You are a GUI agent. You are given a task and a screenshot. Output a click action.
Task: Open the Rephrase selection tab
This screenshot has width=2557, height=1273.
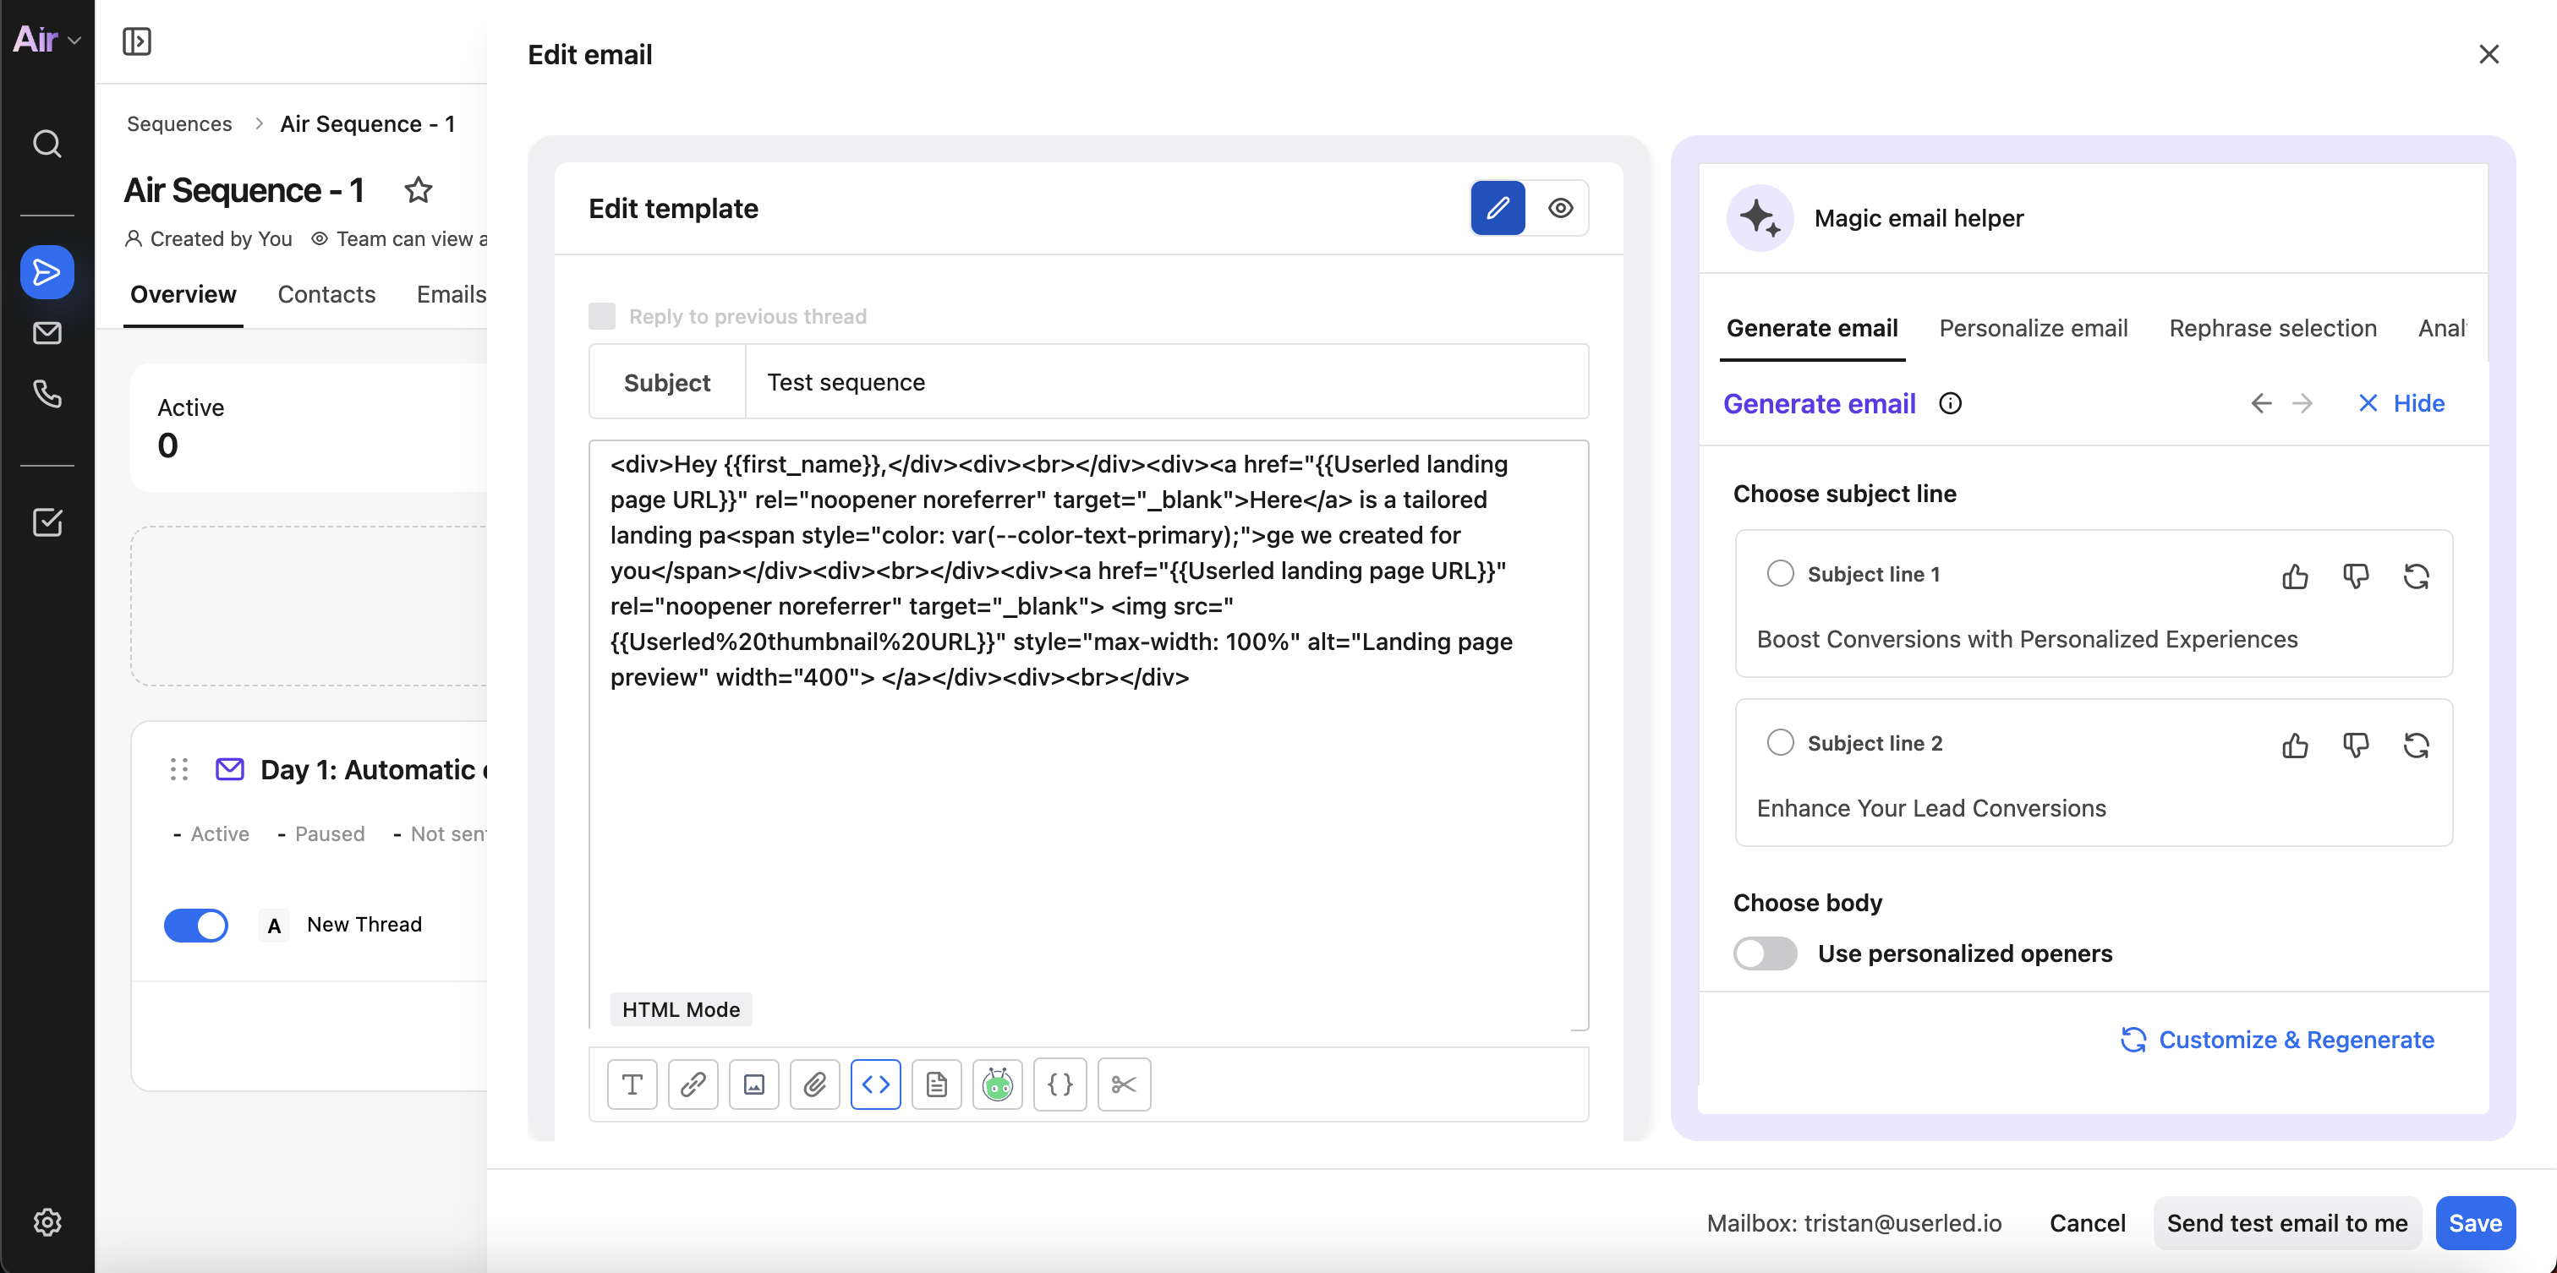2272,329
